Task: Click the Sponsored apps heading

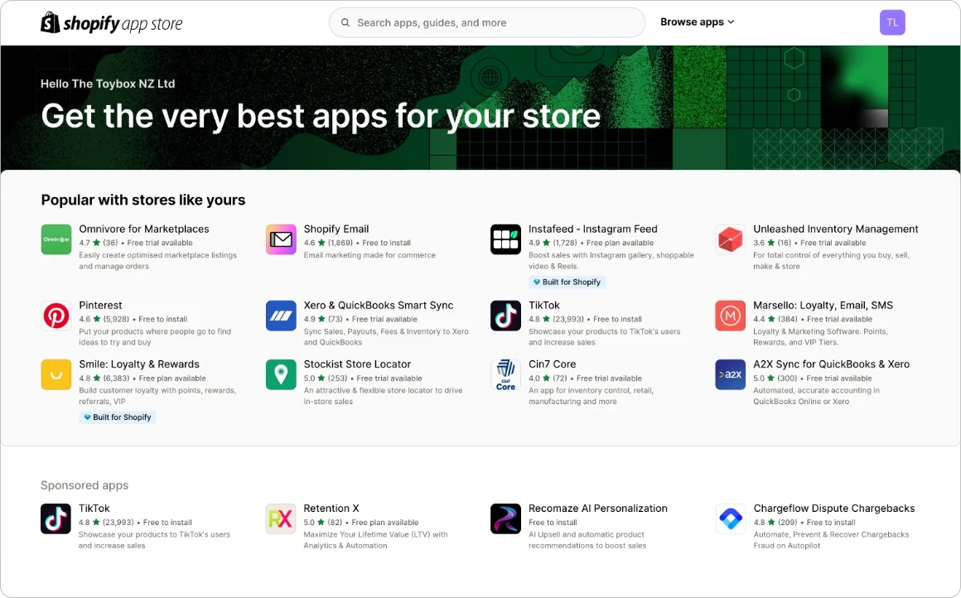Action: click(x=85, y=485)
